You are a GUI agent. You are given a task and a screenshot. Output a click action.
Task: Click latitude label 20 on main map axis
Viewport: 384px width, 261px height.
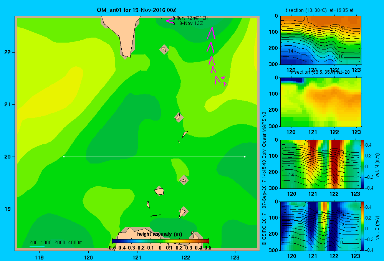[x=8, y=157]
